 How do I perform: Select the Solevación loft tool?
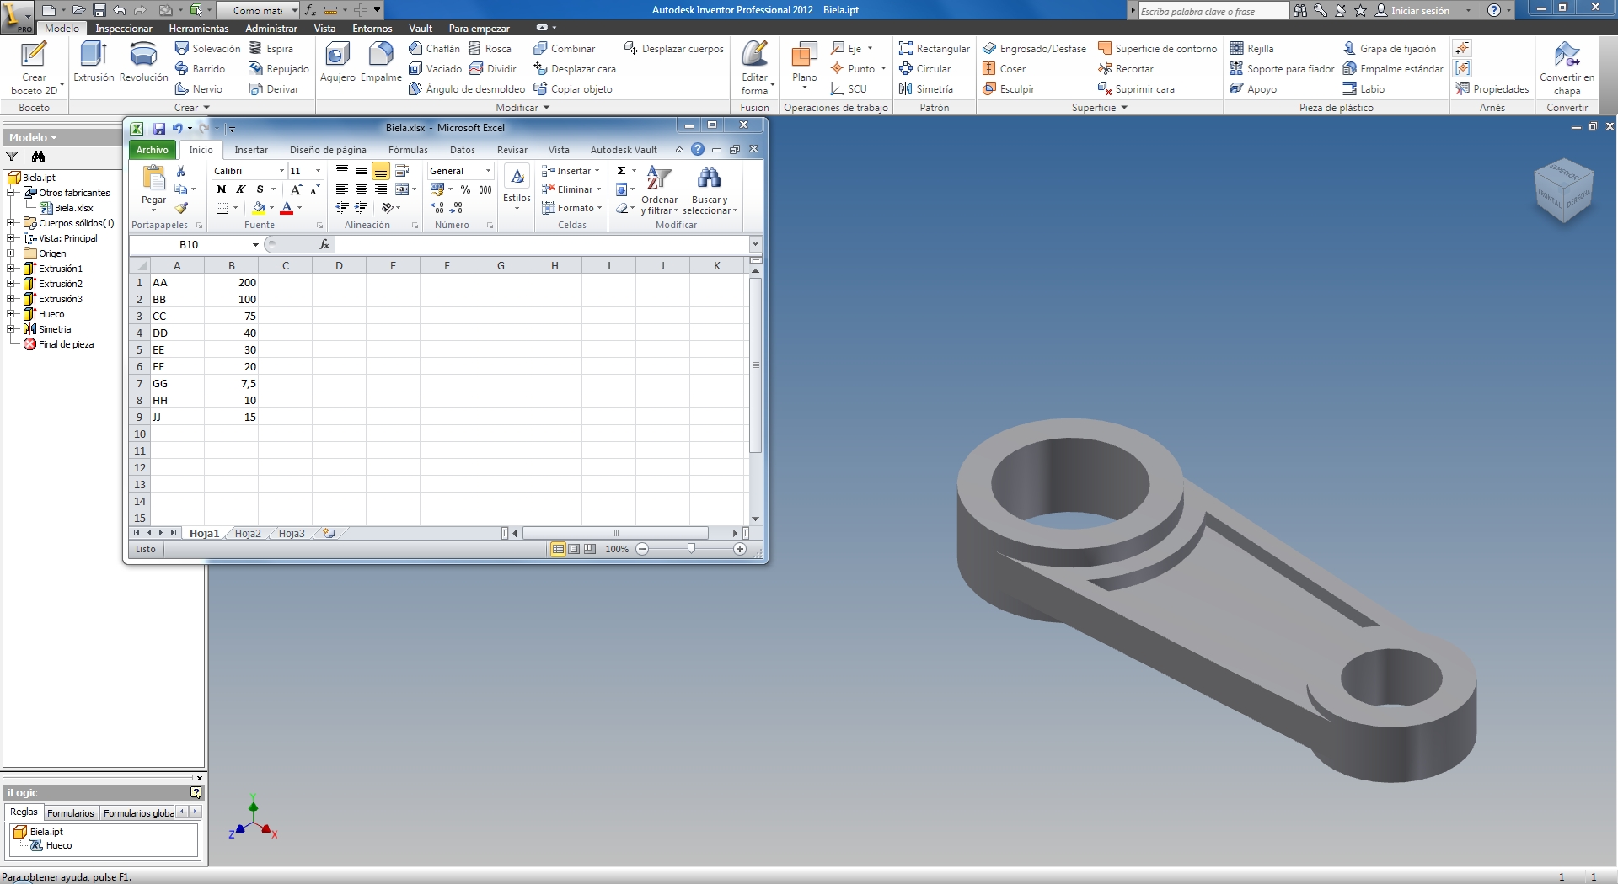point(207,49)
